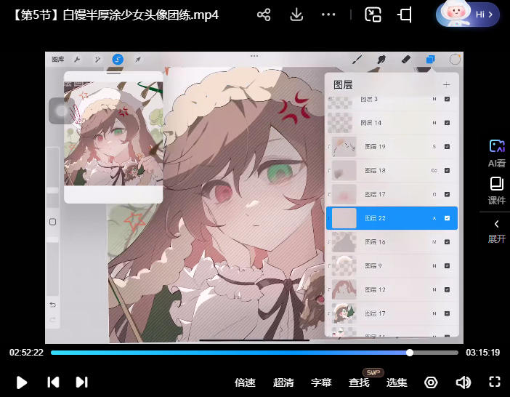
Task: Open the hexagon settings icon in player bar
Action: click(x=432, y=382)
